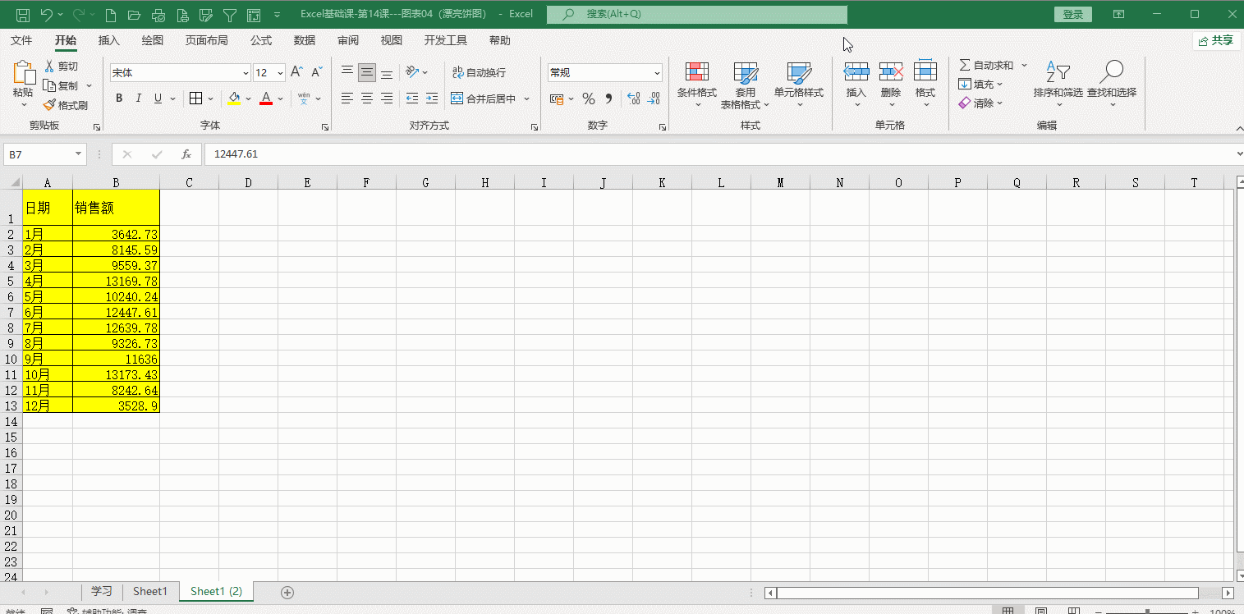
Task: Change text orientation
Action: click(x=412, y=73)
